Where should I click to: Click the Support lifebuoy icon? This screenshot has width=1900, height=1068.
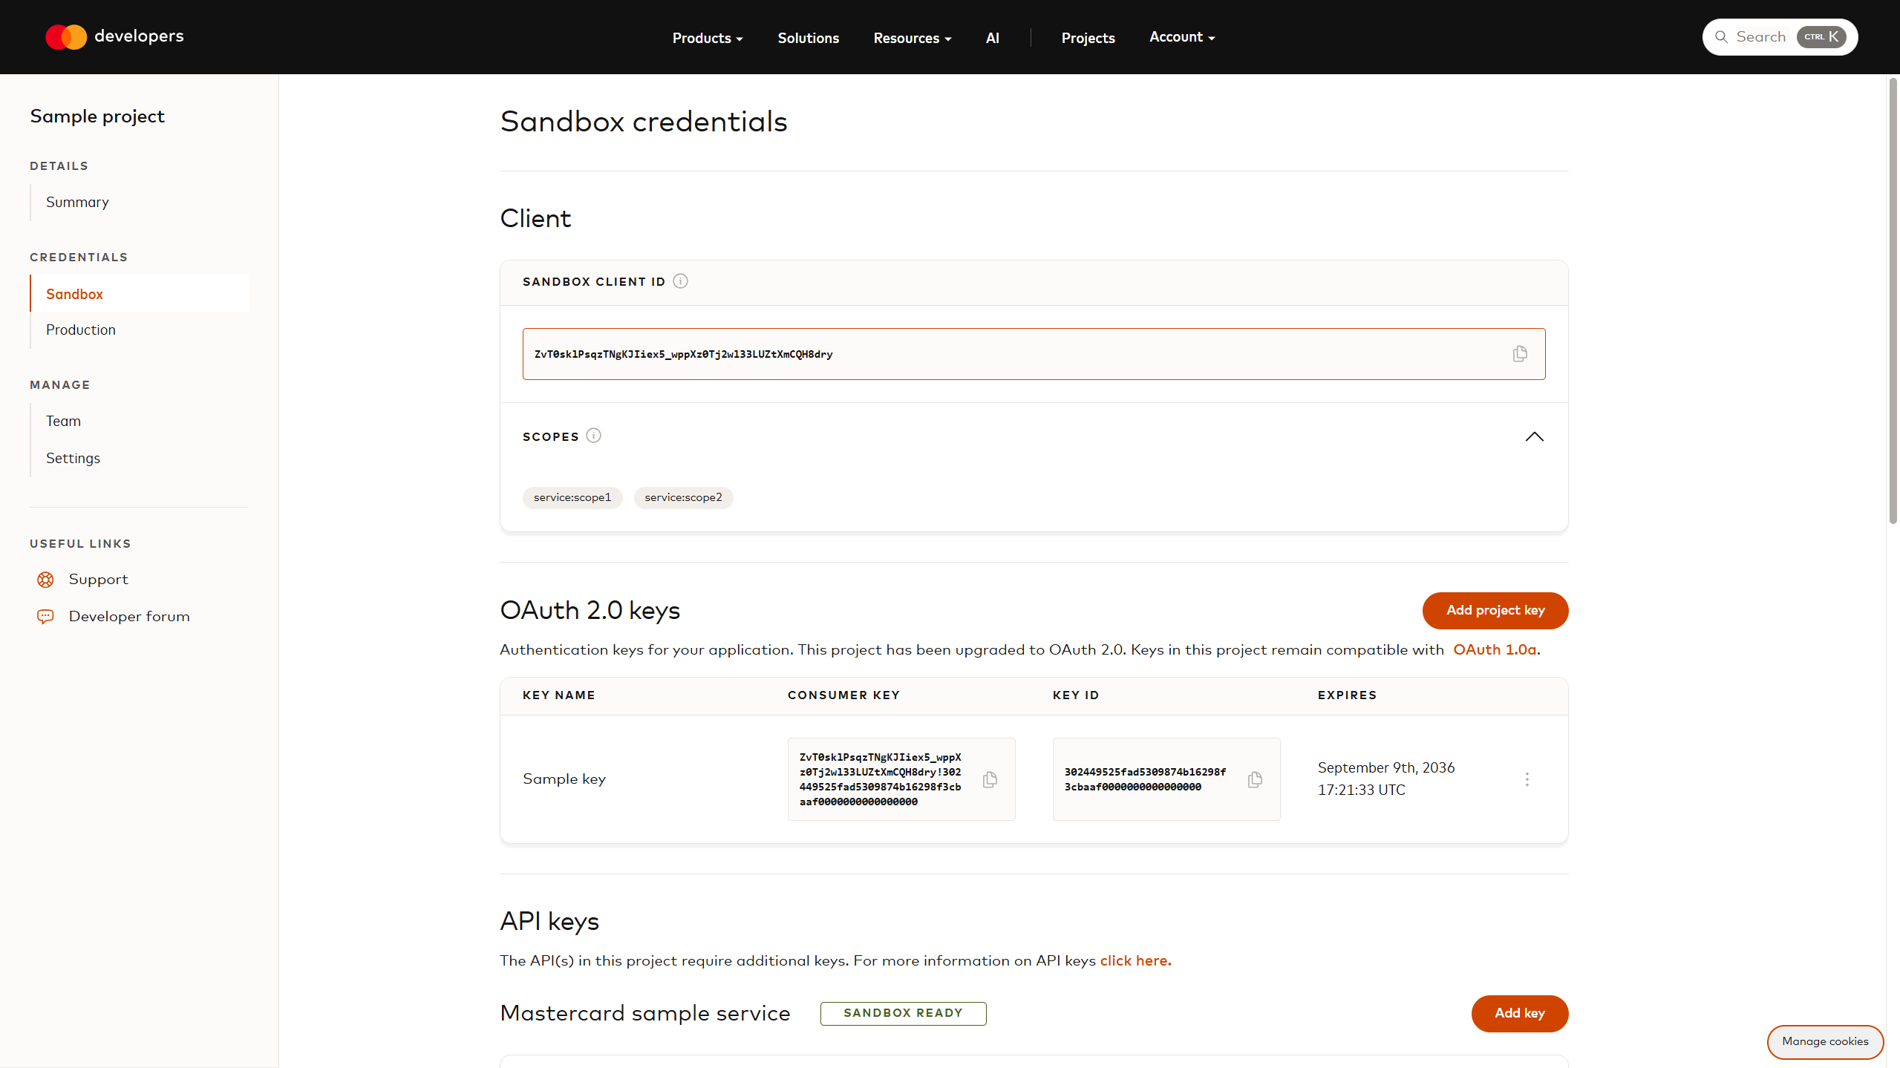[x=45, y=580]
